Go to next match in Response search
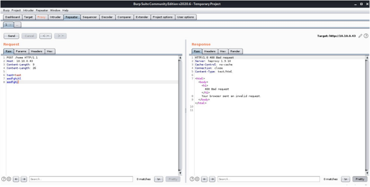 [212, 179]
